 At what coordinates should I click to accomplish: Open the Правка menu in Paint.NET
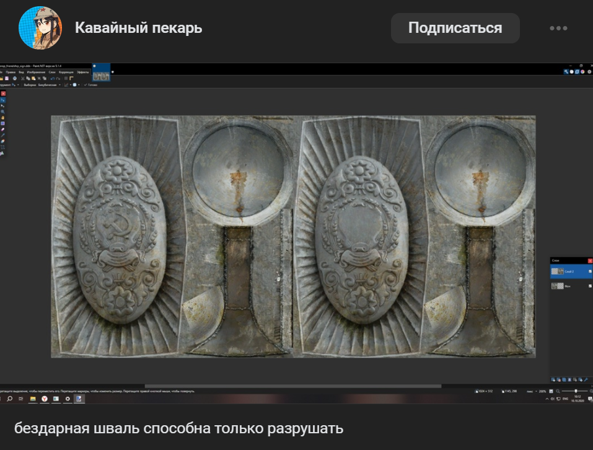11,73
